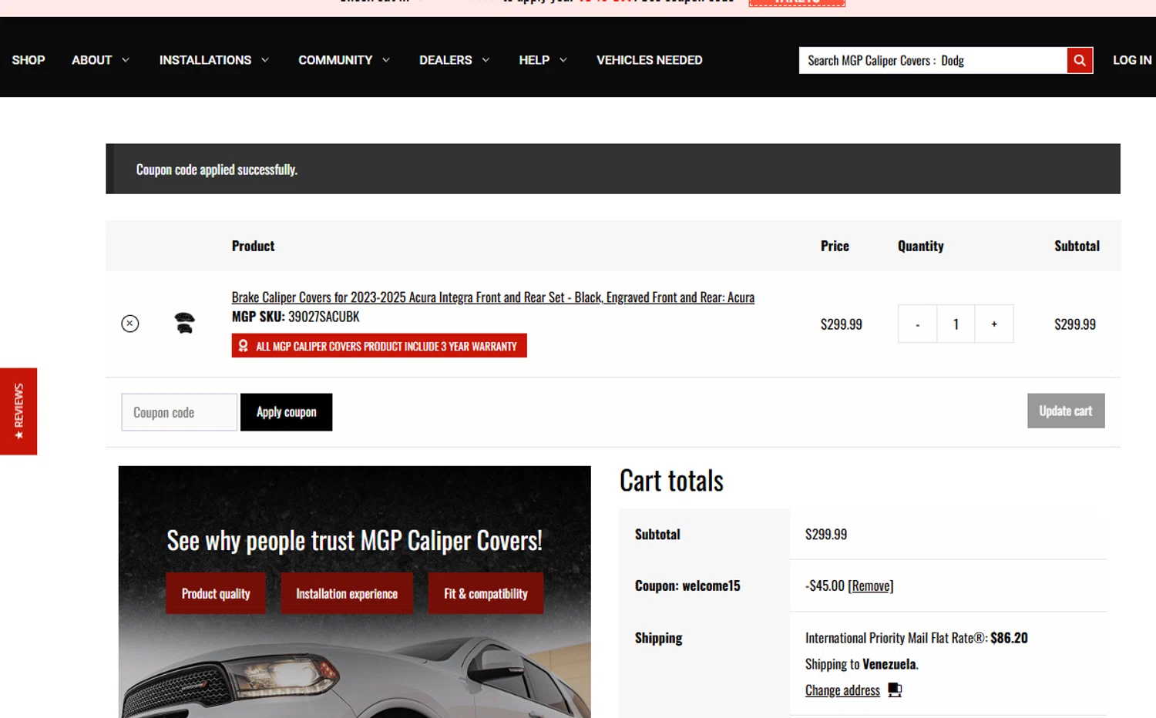Open the Vehicles Needed page
Viewport: 1156px width, 718px height.
pyautogui.click(x=650, y=60)
